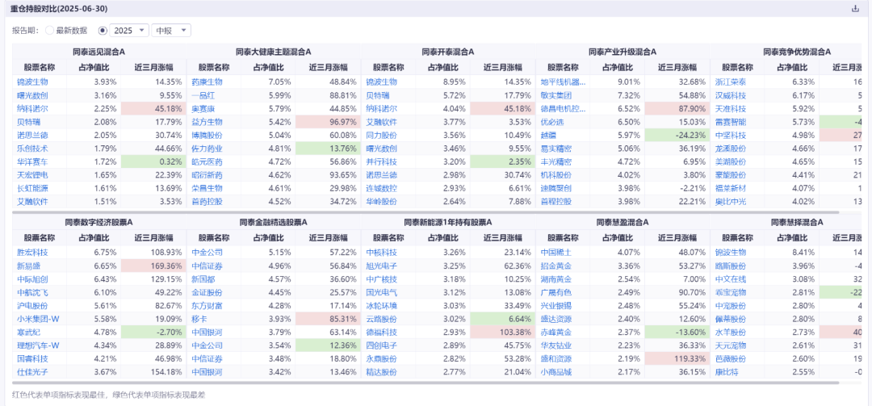Open 药康生物 stock link
This screenshot has height=406, width=872.
pyautogui.click(x=207, y=82)
